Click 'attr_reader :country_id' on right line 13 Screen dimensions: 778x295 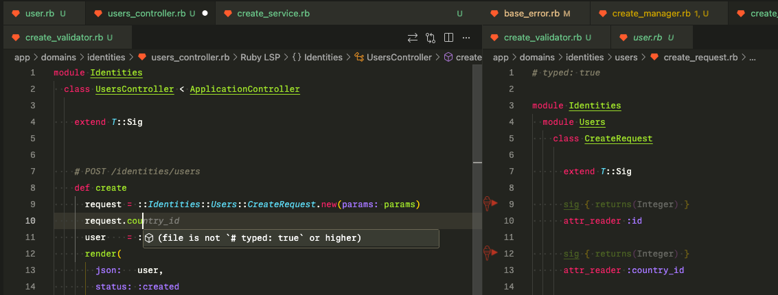(623, 270)
